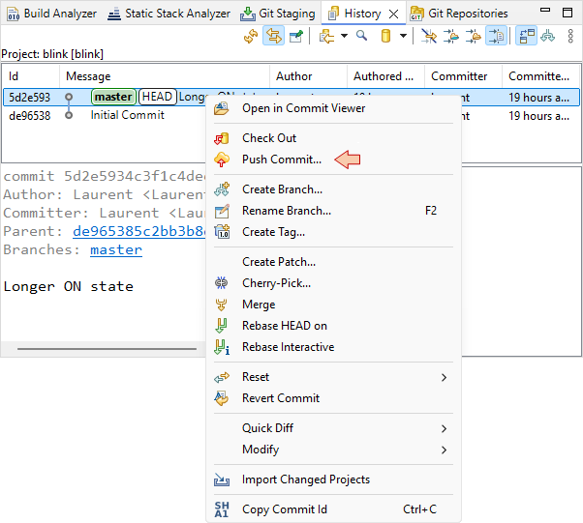
Task: Select the Initial Commit row
Action: 128,115
